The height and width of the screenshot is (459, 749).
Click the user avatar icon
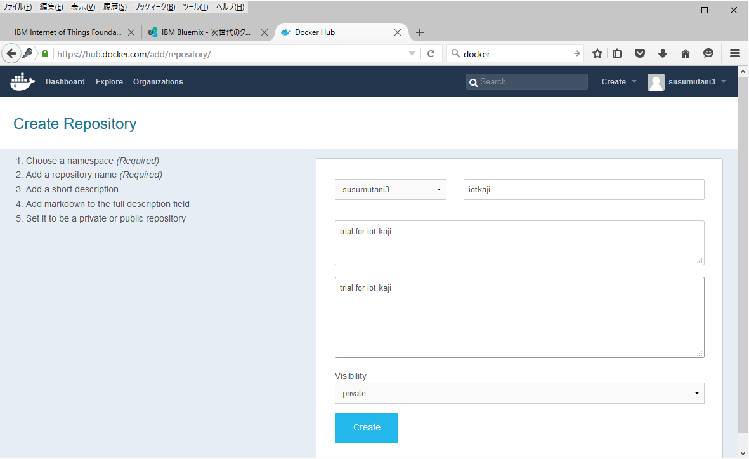[x=656, y=82]
